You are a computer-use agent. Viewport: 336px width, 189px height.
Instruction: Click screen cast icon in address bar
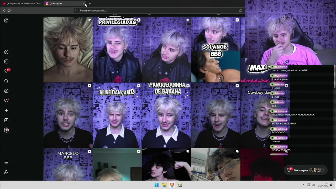241,10
